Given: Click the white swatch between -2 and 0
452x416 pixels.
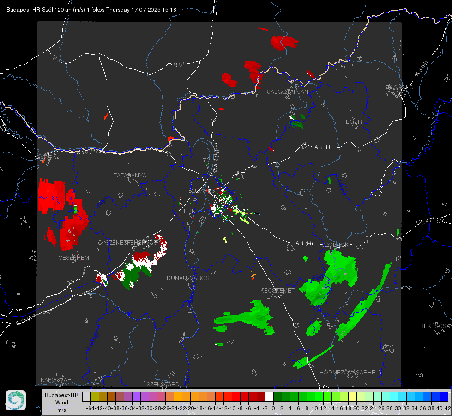Looking at the screenshot, I should (x=269, y=397).
